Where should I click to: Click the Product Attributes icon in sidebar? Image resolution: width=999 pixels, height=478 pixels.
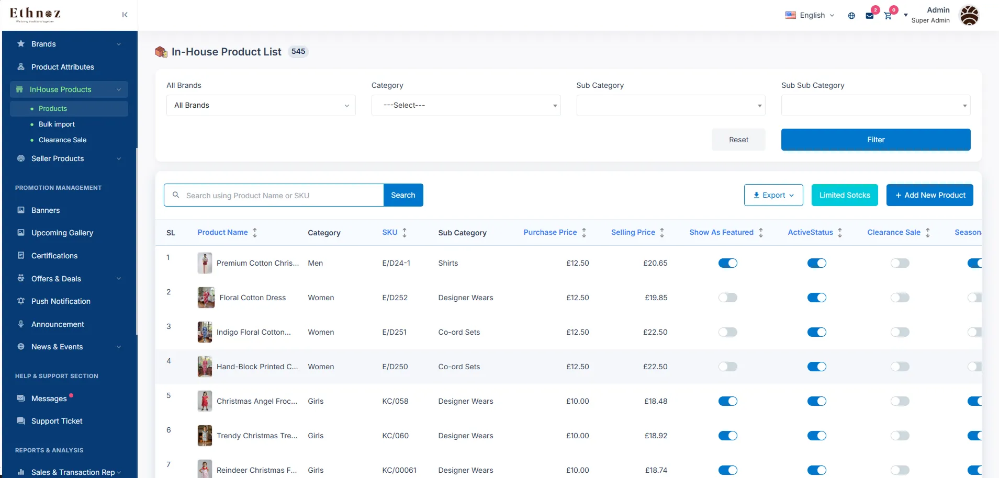(21, 67)
